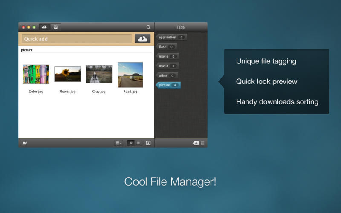Screen dimensions: 341x213
Task: Switch to icon grid view
Action: tap(131, 143)
